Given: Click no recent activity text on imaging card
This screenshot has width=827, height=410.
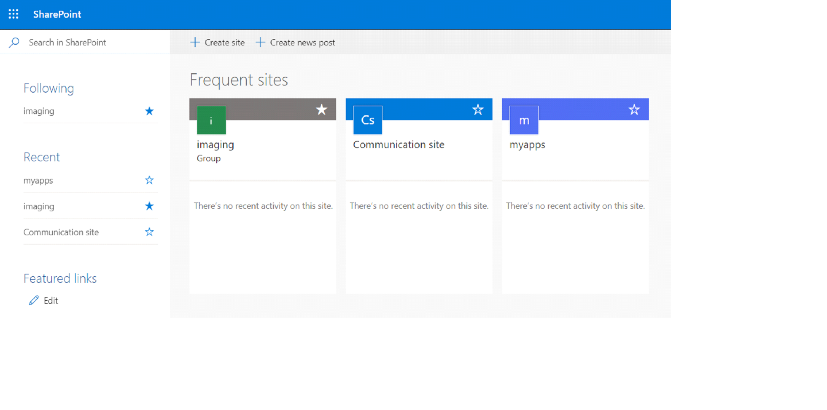Looking at the screenshot, I should pyautogui.click(x=263, y=206).
